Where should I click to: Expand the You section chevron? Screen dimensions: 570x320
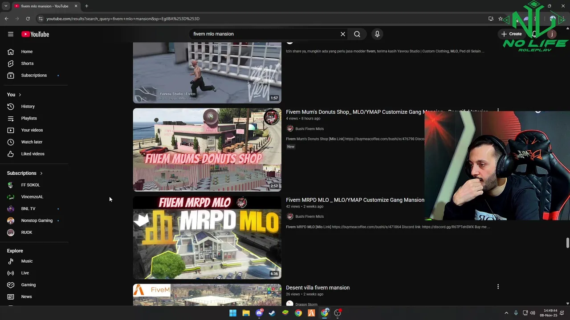pyautogui.click(x=20, y=95)
